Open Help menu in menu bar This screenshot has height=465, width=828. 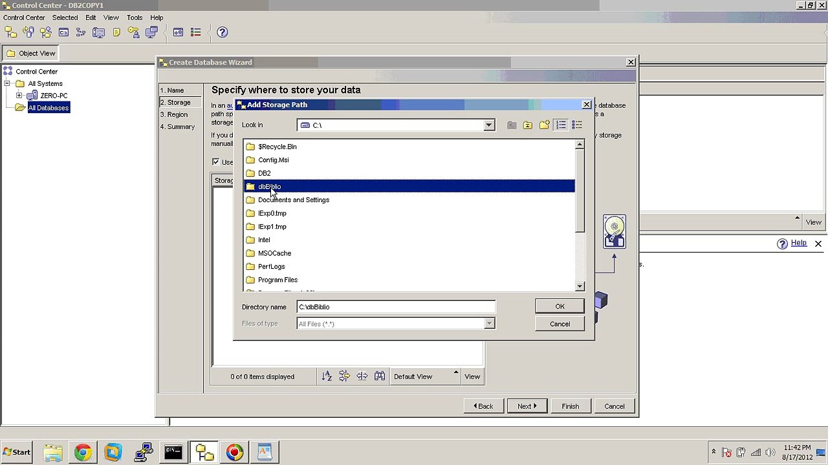coord(157,17)
